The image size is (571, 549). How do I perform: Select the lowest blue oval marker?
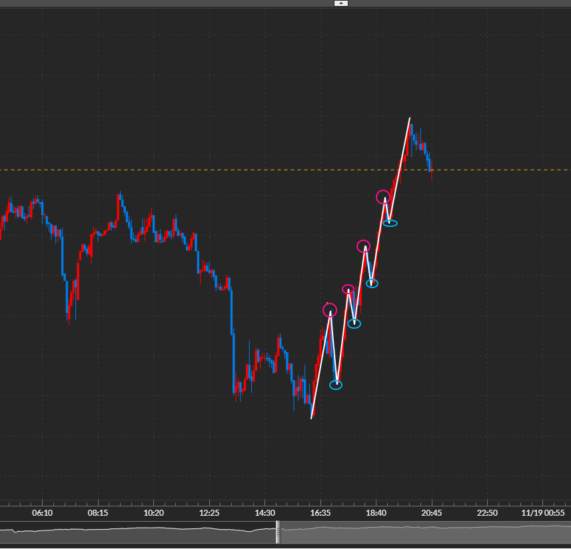(336, 385)
